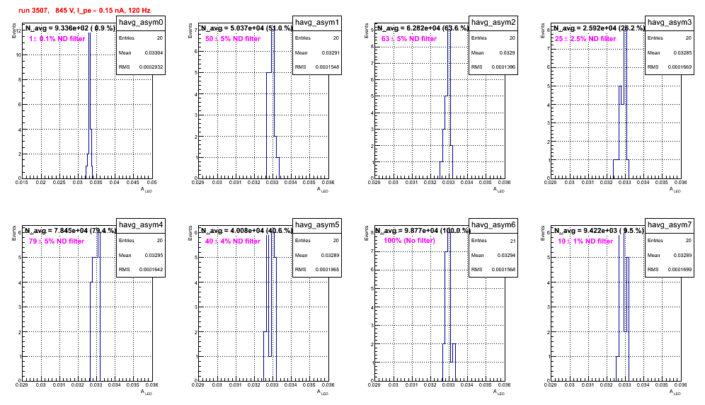
Task: Click Mean value 0.03294 in havg_asym6
Action: click(506, 255)
